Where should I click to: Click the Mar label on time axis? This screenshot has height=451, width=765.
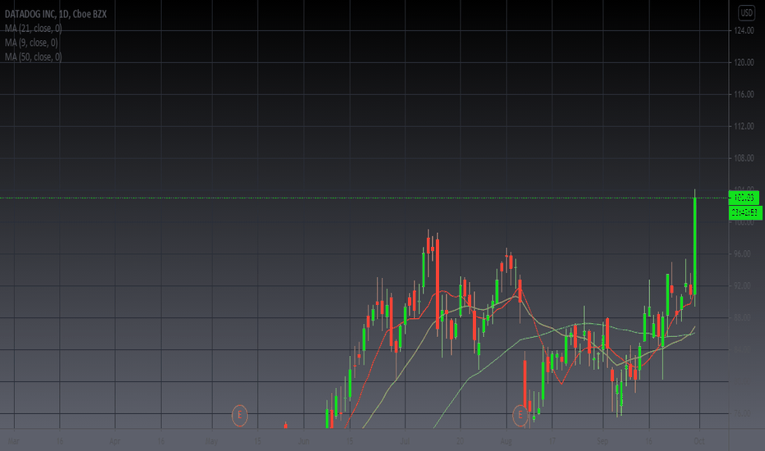(x=14, y=441)
